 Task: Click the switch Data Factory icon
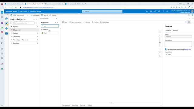click(x=151, y=12)
